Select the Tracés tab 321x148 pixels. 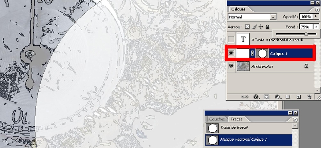pos(236,119)
